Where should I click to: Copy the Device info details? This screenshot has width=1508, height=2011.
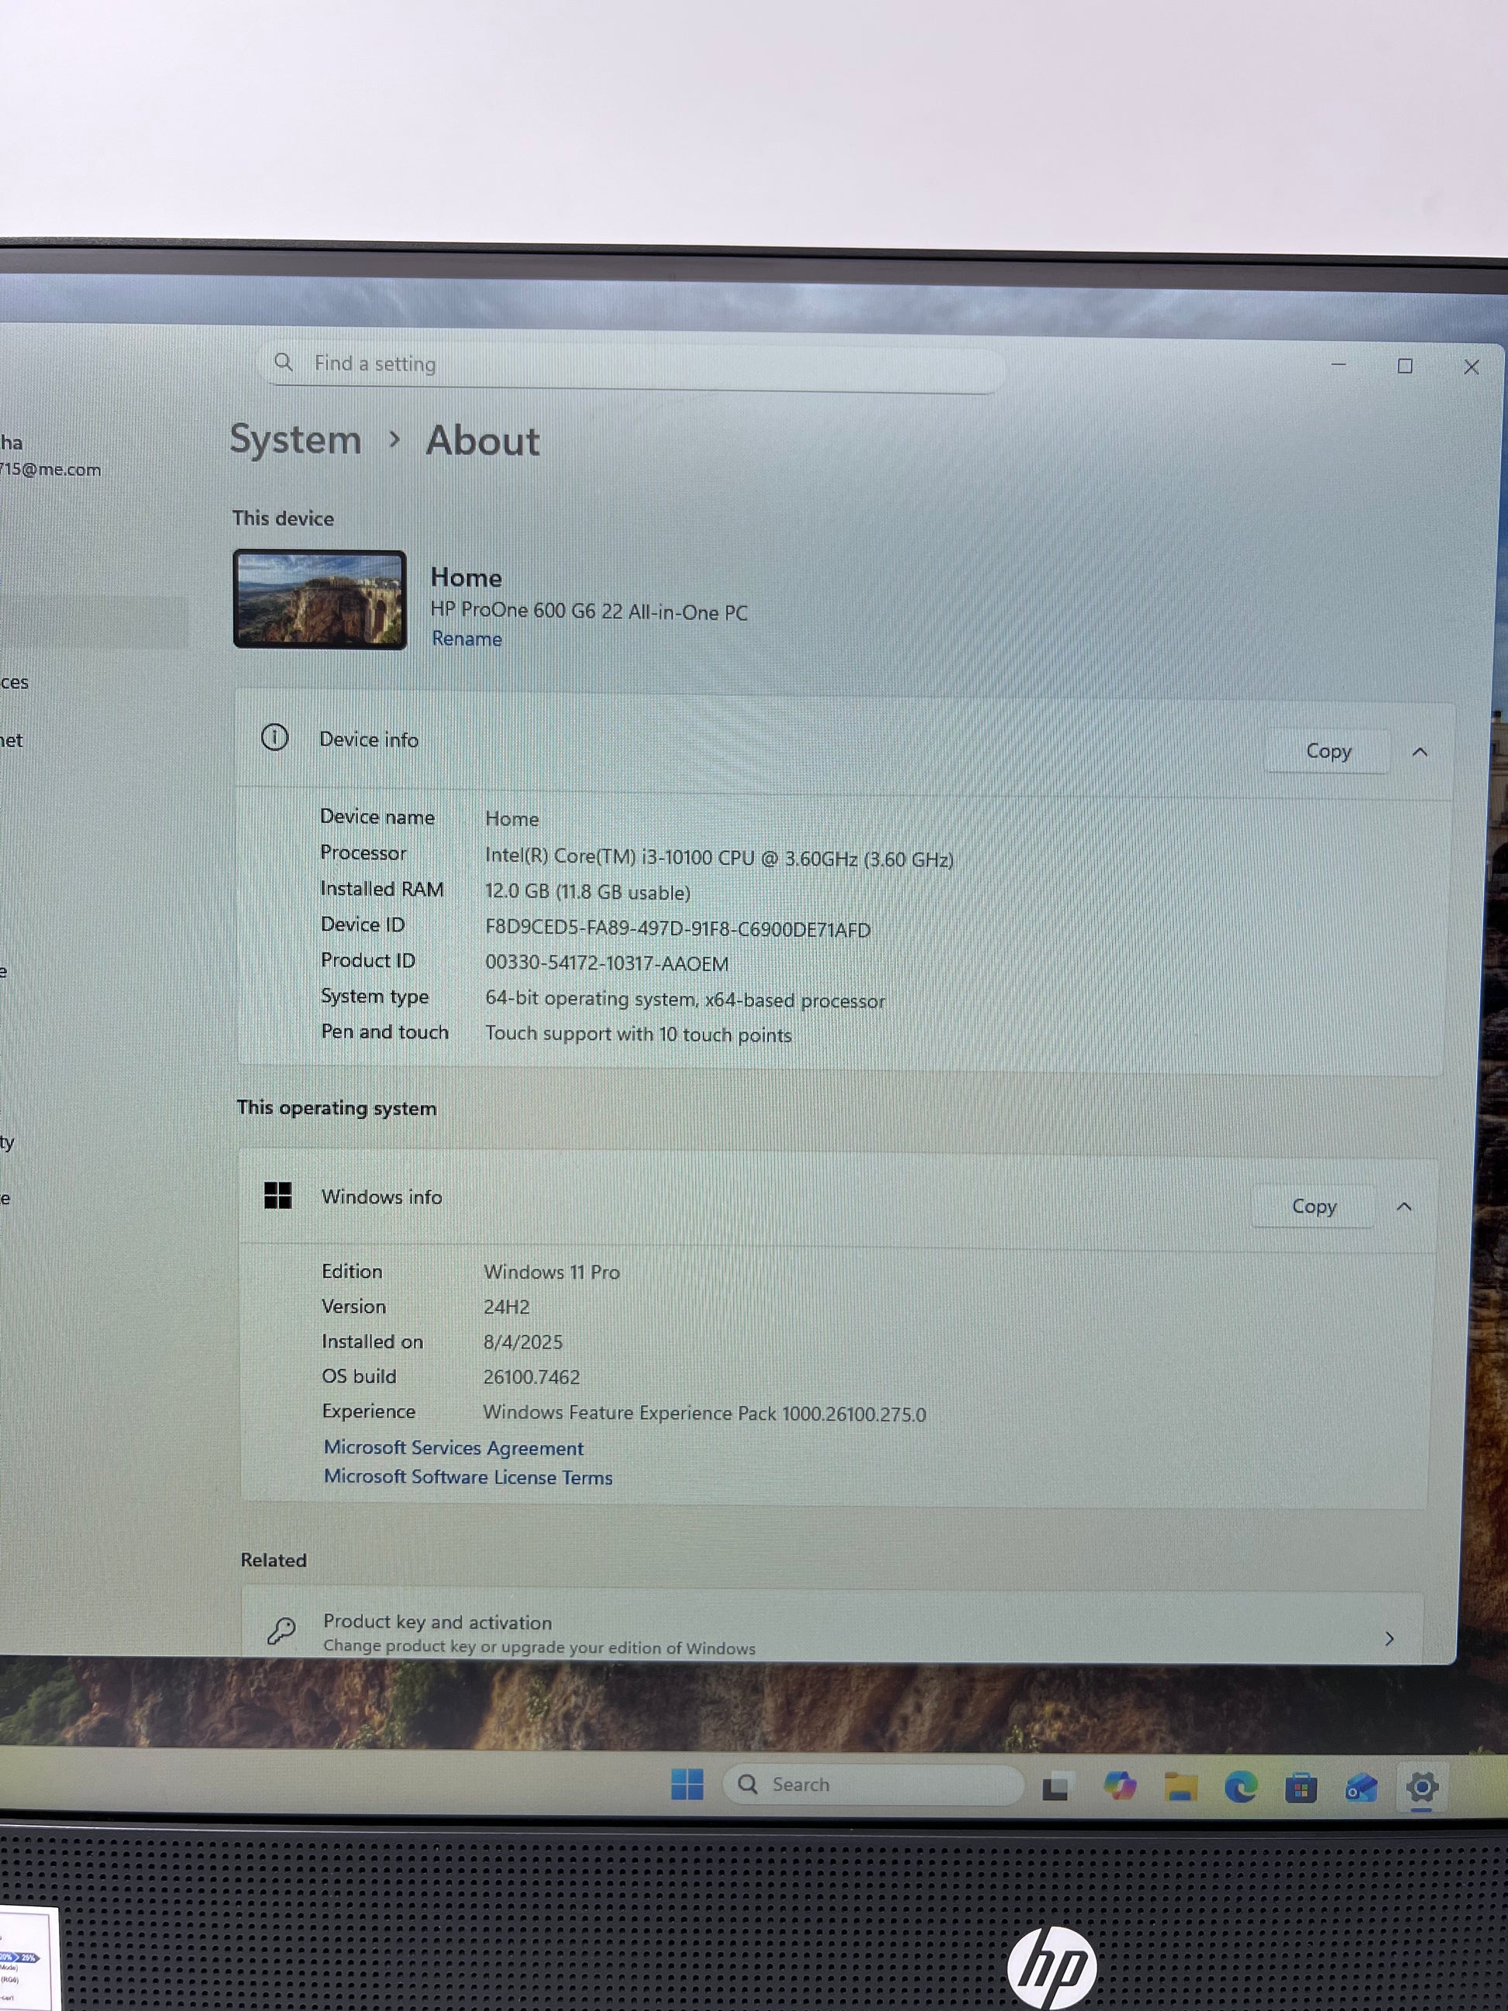1328,751
